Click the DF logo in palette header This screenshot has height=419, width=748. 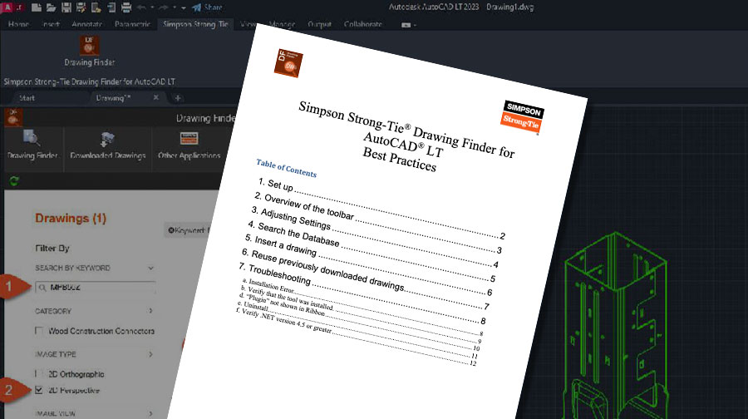[13, 117]
